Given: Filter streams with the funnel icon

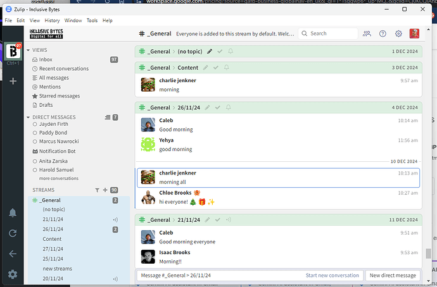Looking at the screenshot, I should click(97, 190).
